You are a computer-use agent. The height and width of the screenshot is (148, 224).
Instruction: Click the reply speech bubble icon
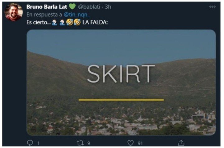pos(30,143)
